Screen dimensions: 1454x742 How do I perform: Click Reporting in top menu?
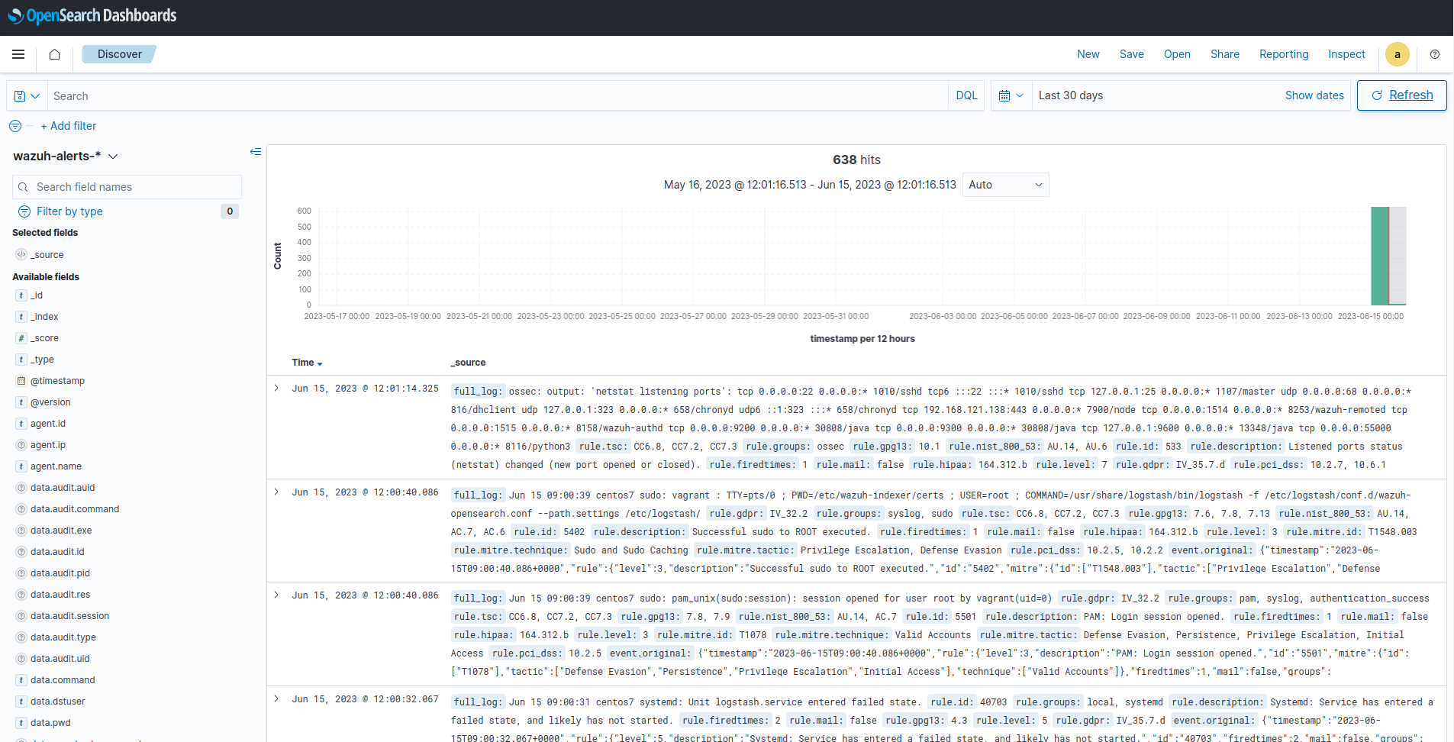[x=1283, y=54]
